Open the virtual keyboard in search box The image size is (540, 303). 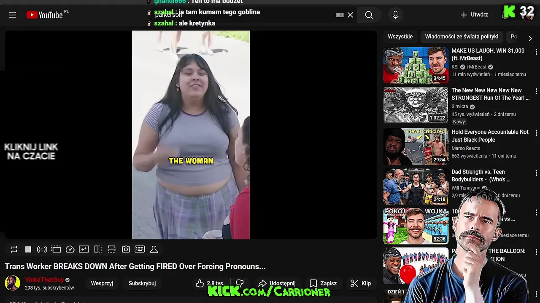340,15
